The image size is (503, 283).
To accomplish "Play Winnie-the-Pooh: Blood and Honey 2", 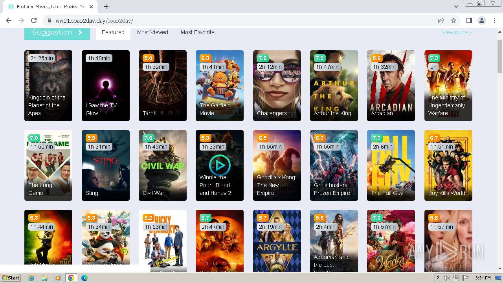I will coord(220,165).
